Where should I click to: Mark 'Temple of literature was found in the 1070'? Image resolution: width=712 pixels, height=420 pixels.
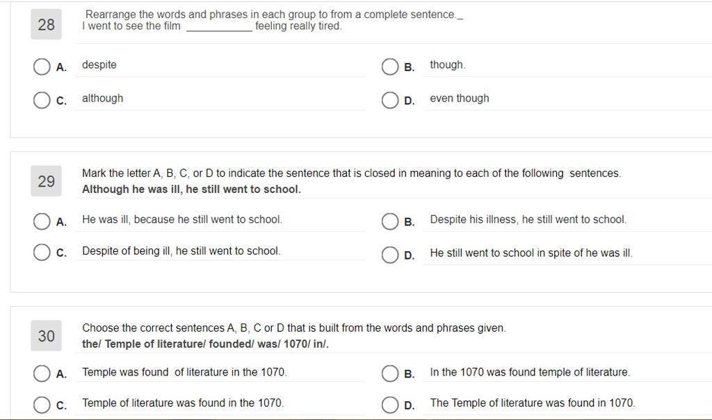pos(42,405)
